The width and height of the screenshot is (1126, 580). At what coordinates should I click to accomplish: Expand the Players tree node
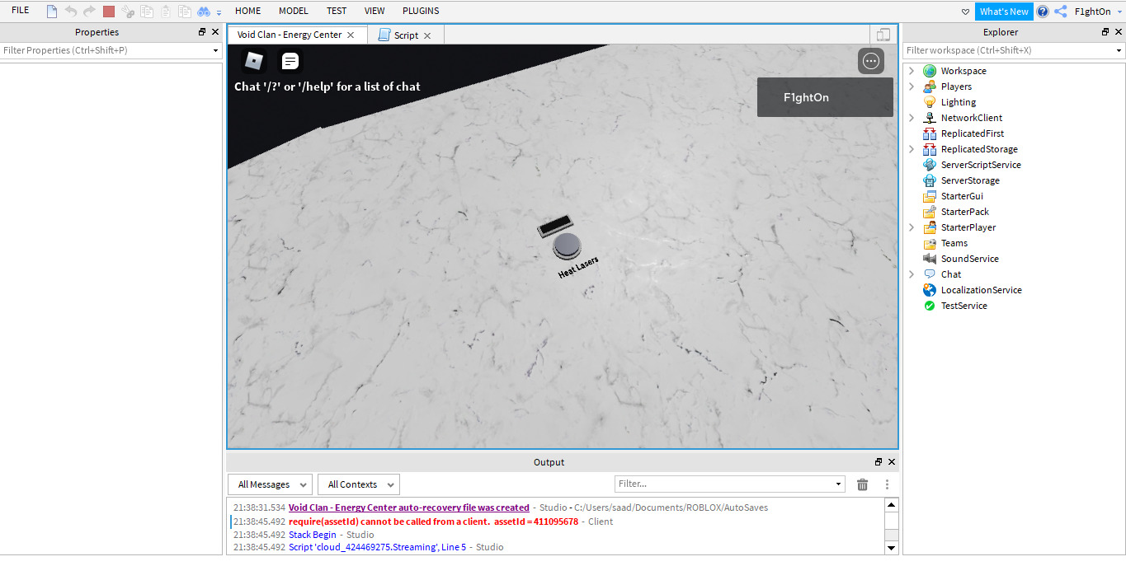click(912, 87)
